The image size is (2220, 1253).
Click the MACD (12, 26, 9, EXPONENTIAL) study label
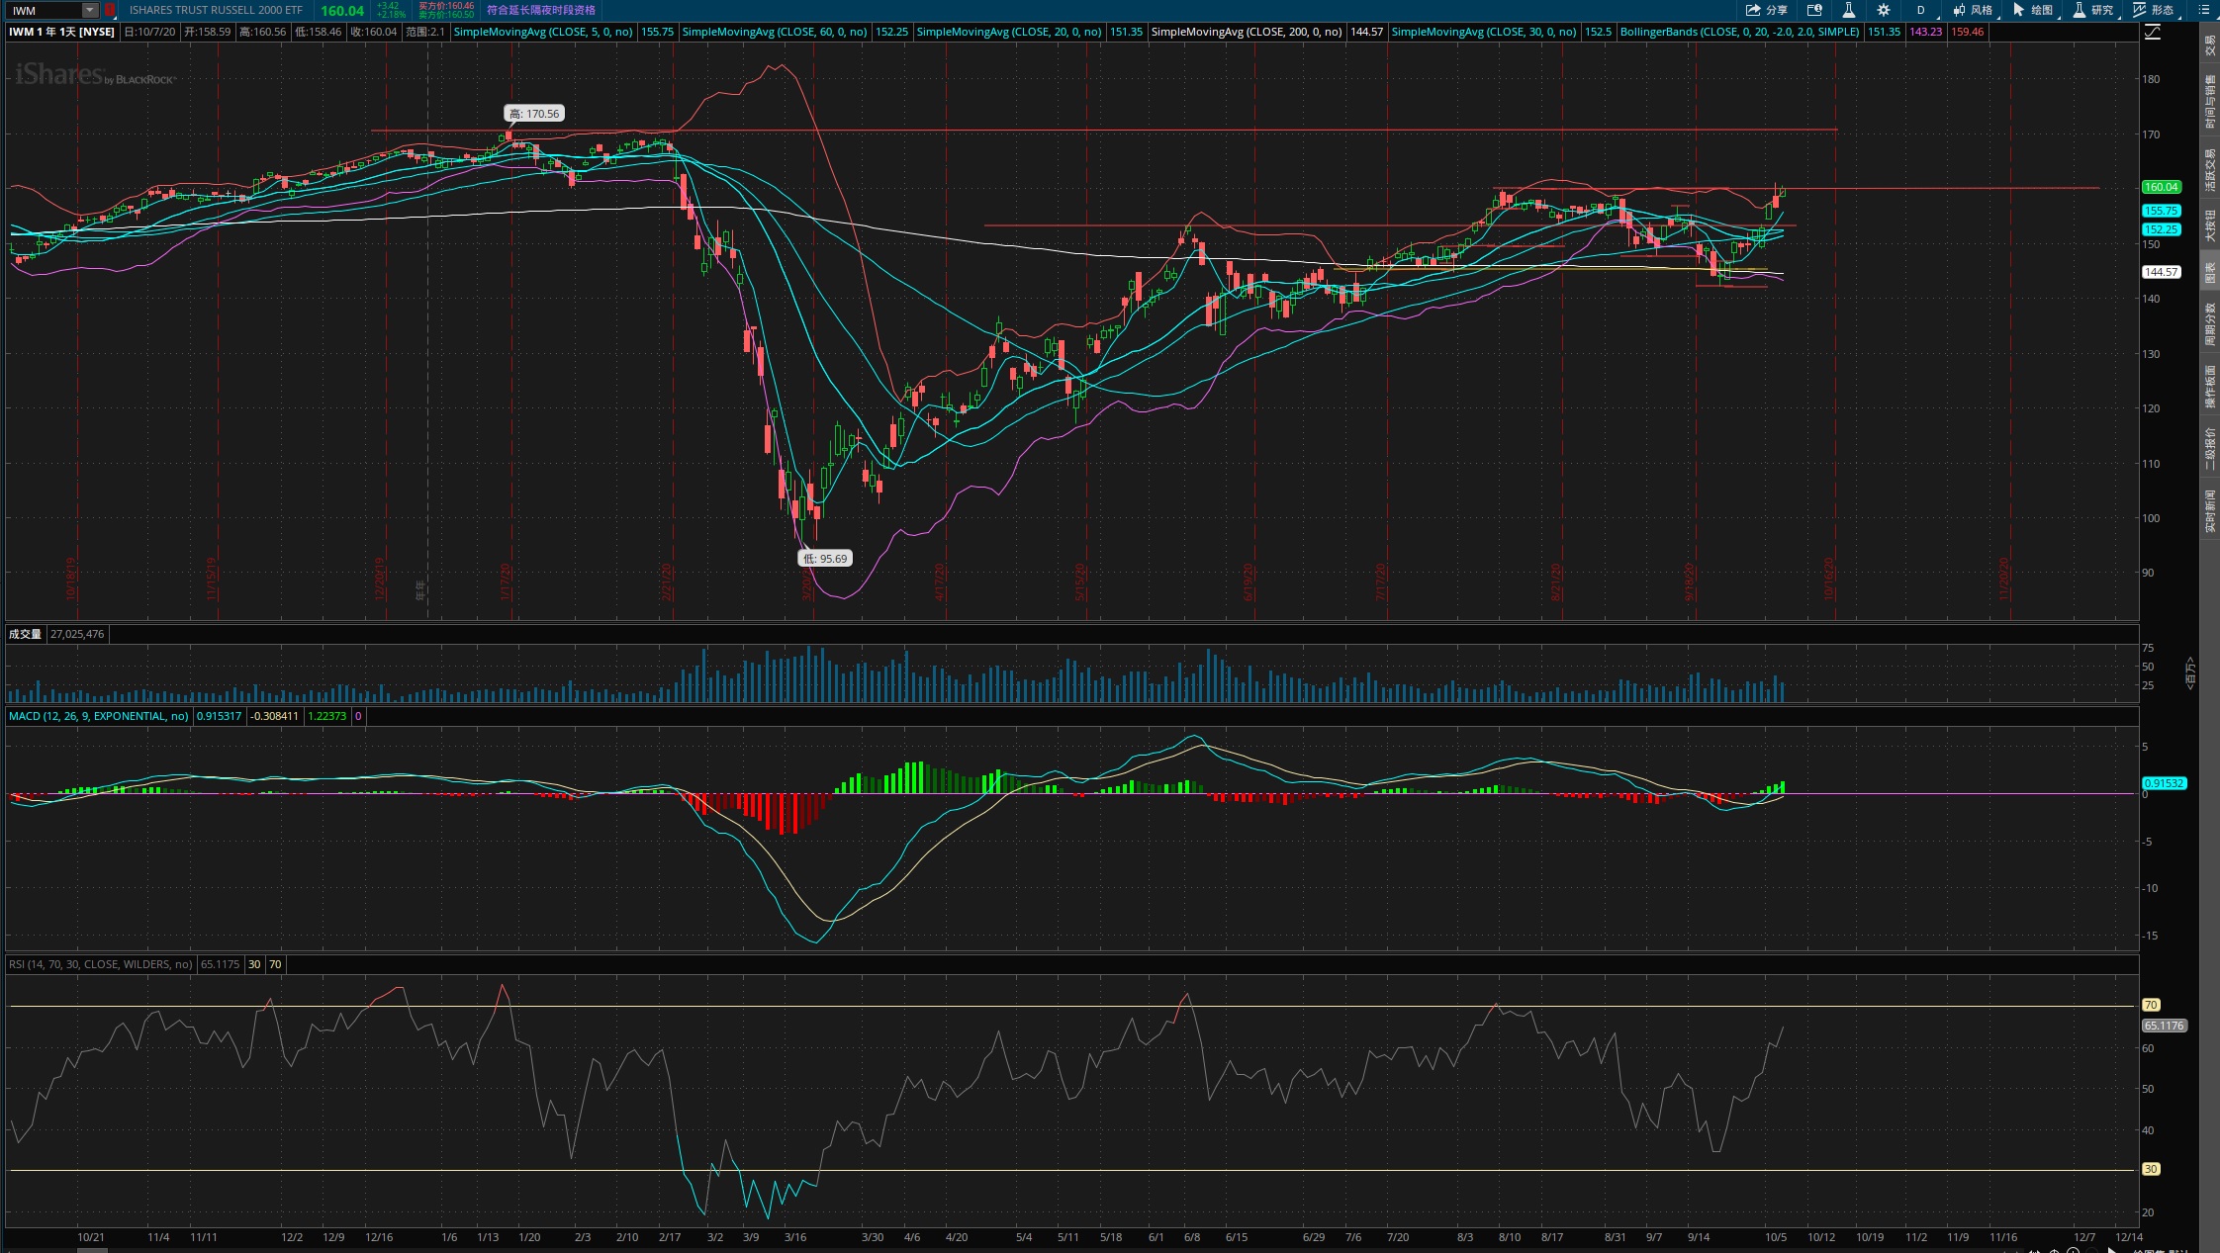point(98,716)
